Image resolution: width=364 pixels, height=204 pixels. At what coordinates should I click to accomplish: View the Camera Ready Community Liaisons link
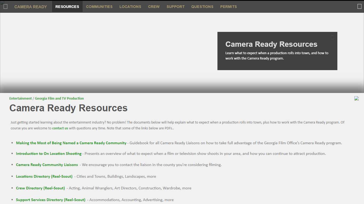(47, 165)
